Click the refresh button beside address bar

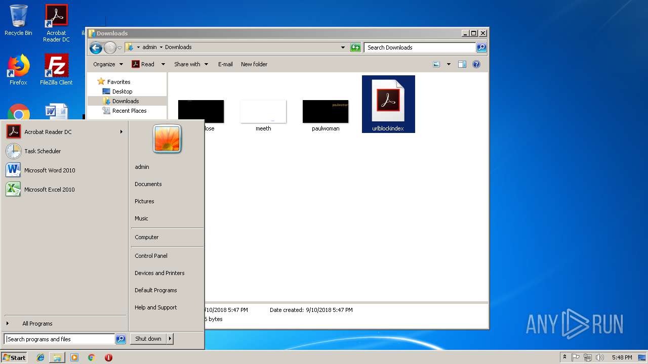(x=355, y=48)
